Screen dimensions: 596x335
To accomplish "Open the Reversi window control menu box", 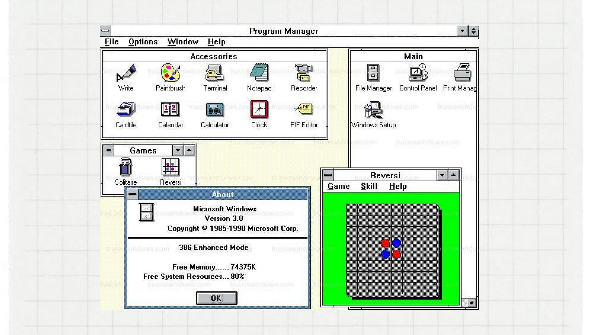I will (x=328, y=175).
